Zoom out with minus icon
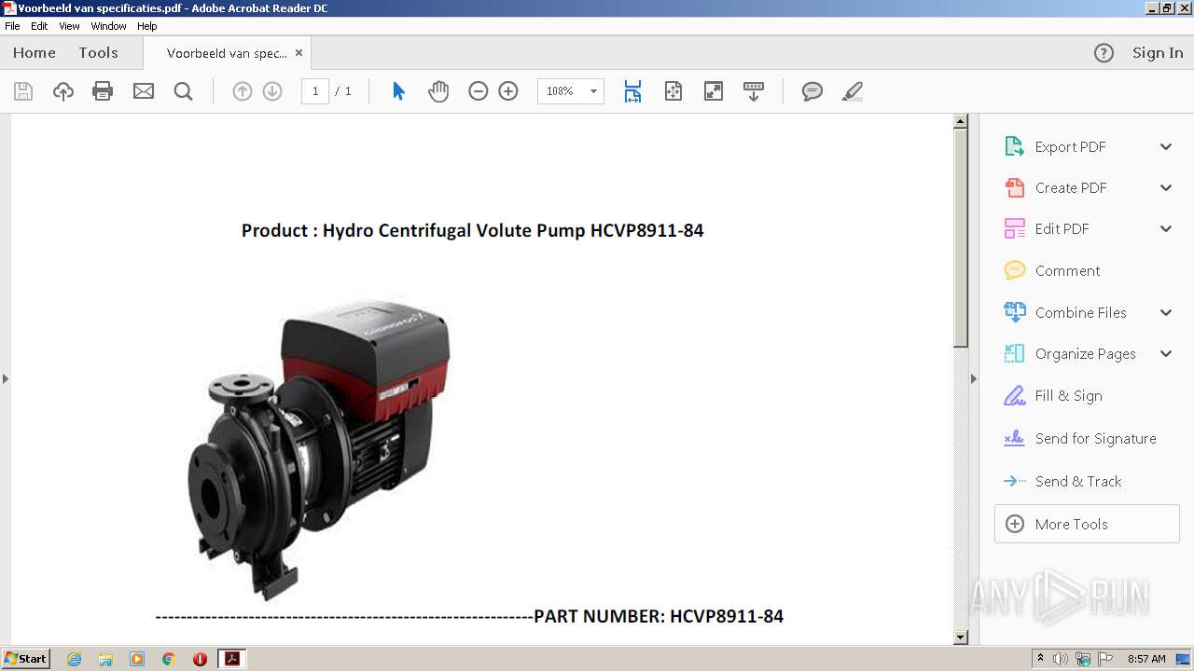The height and width of the screenshot is (671, 1194). coord(479,91)
